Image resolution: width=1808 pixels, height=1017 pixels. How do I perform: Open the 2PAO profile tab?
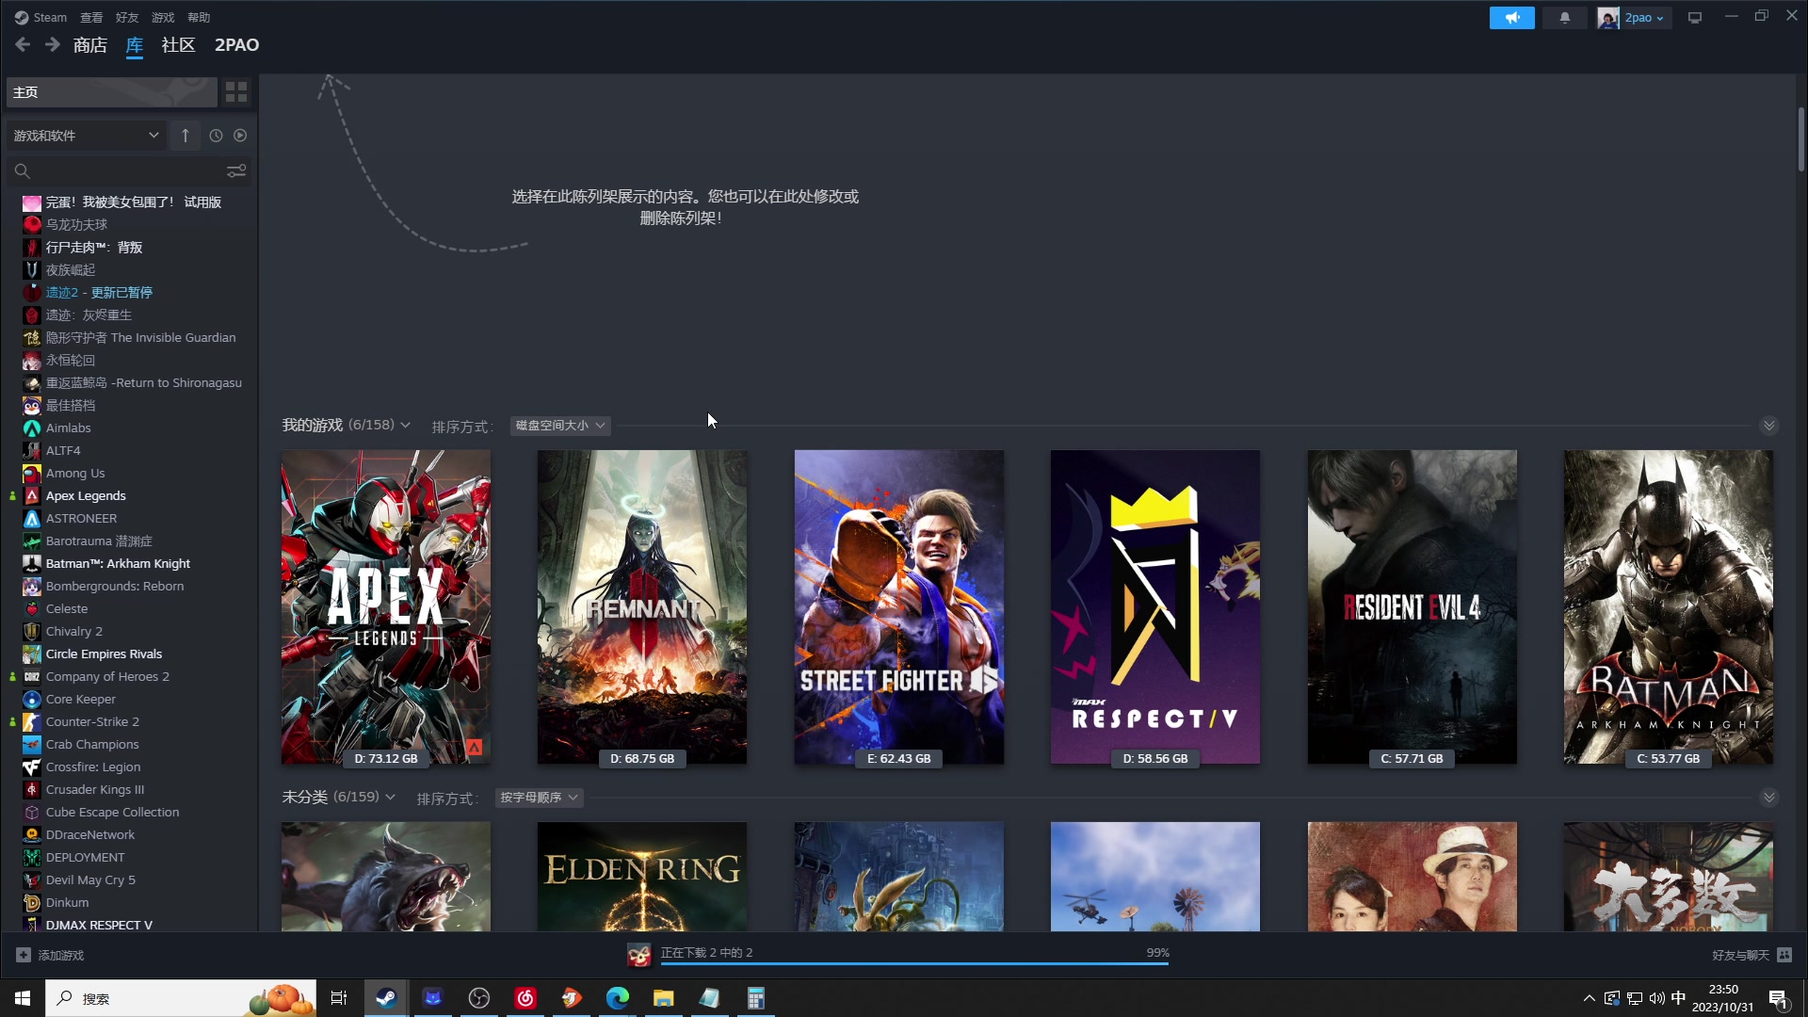click(x=236, y=44)
